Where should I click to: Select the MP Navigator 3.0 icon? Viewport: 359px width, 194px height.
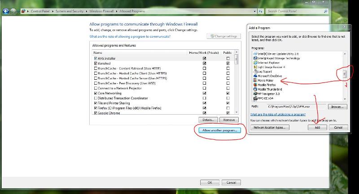pyautogui.click(x=255, y=94)
